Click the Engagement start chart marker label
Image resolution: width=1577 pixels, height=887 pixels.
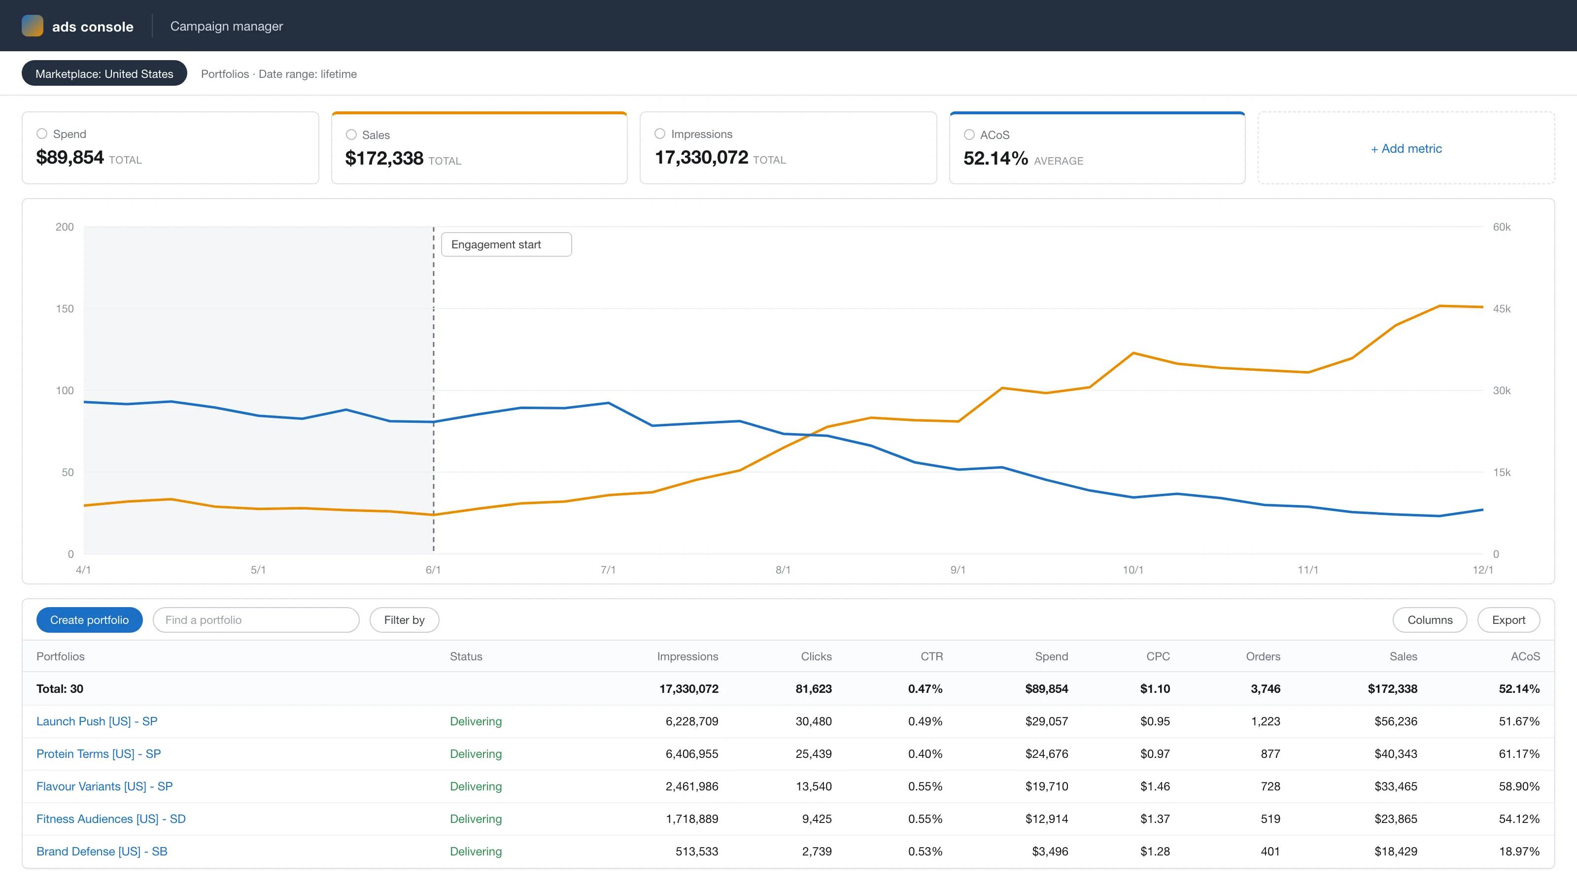pos(506,244)
